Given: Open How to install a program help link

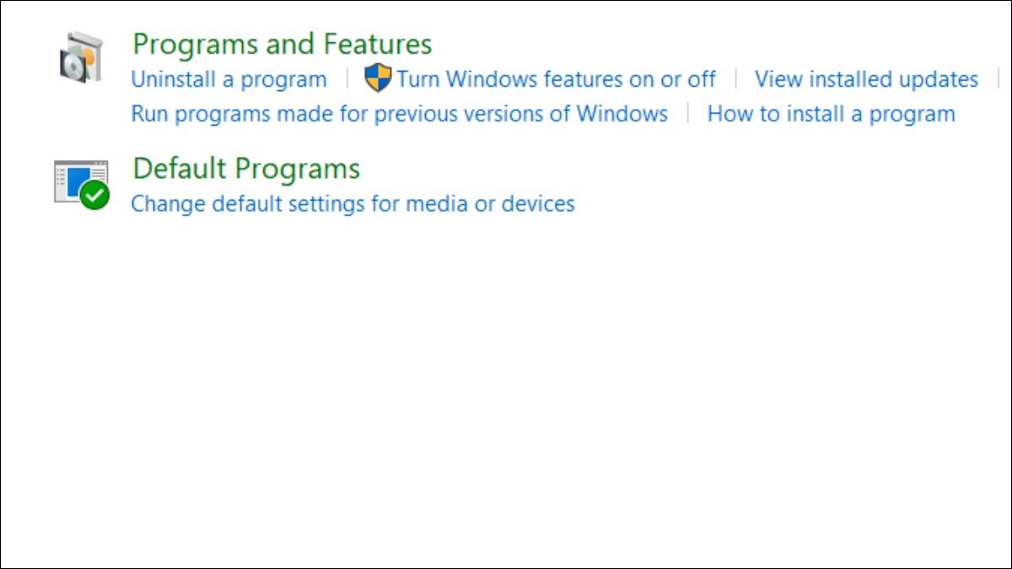Looking at the screenshot, I should [x=831, y=115].
